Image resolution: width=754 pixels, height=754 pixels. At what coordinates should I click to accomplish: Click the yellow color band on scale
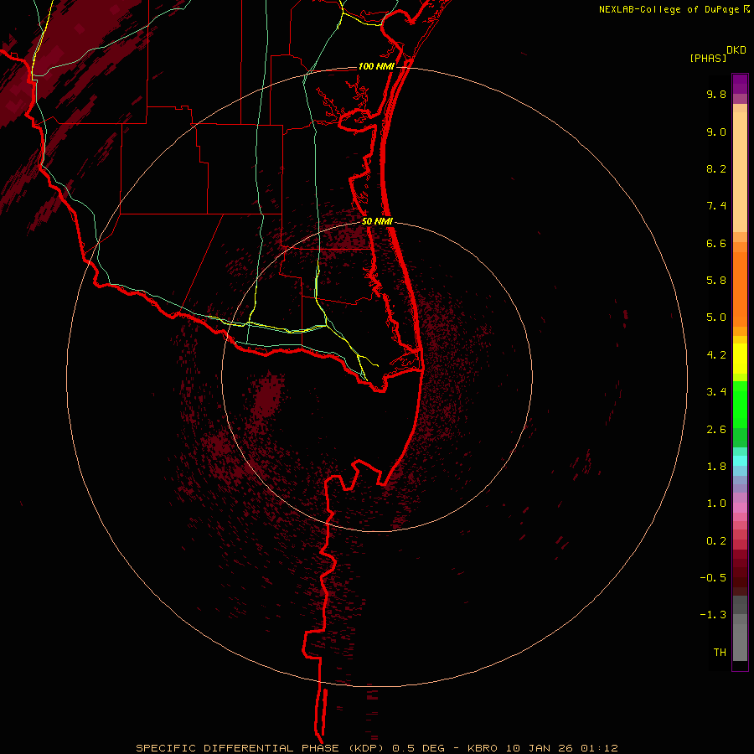click(740, 359)
